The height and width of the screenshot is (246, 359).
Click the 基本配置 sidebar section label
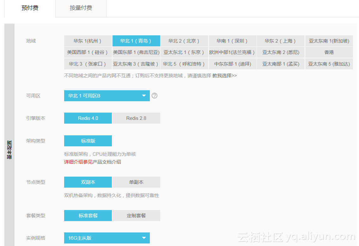tap(9, 149)
